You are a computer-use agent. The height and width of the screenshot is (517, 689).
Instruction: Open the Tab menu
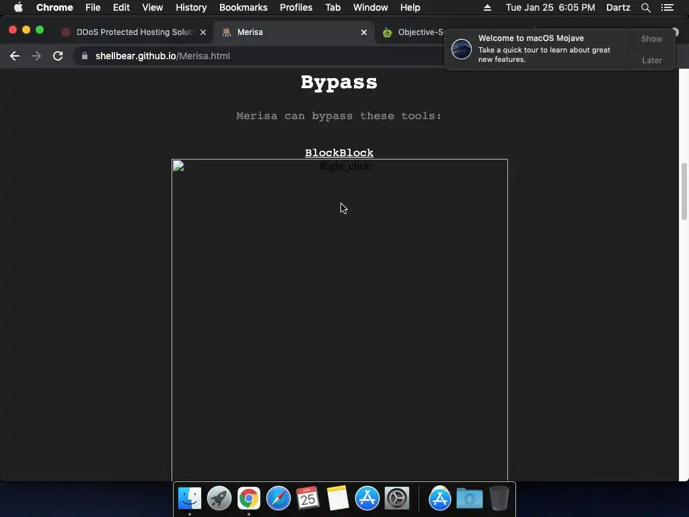coord(333,7)
